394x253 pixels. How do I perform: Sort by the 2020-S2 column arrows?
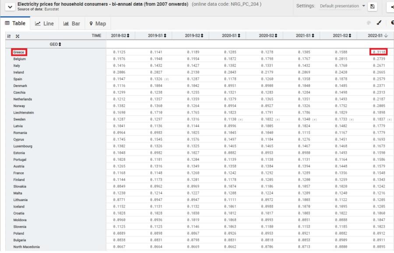point(276,35)
